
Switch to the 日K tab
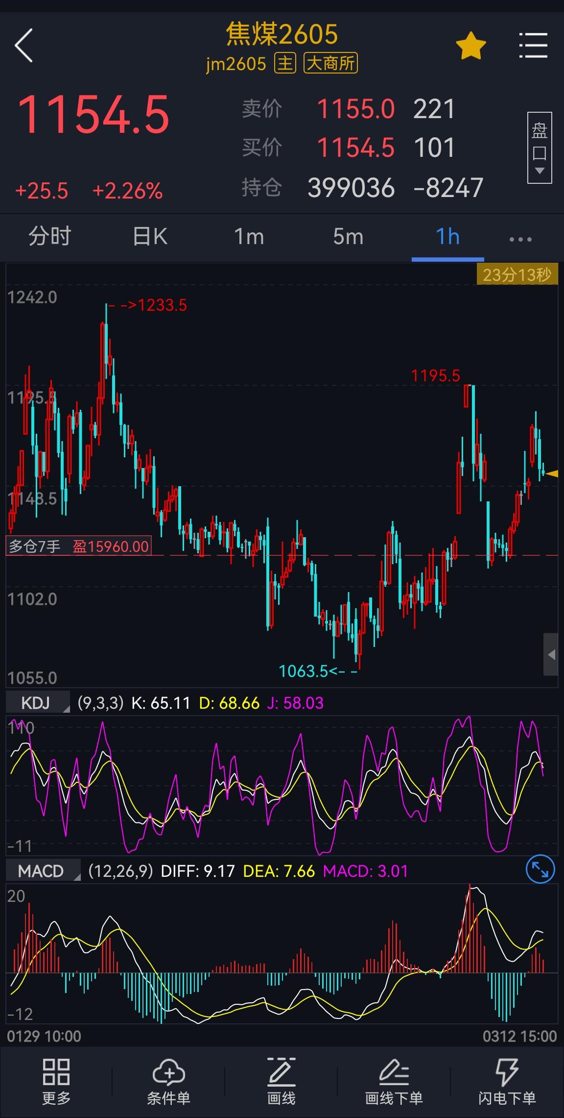point(150,237)
